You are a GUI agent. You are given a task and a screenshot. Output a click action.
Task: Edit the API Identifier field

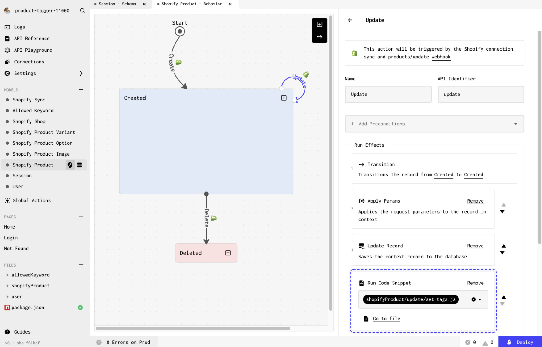click(481, 95)
